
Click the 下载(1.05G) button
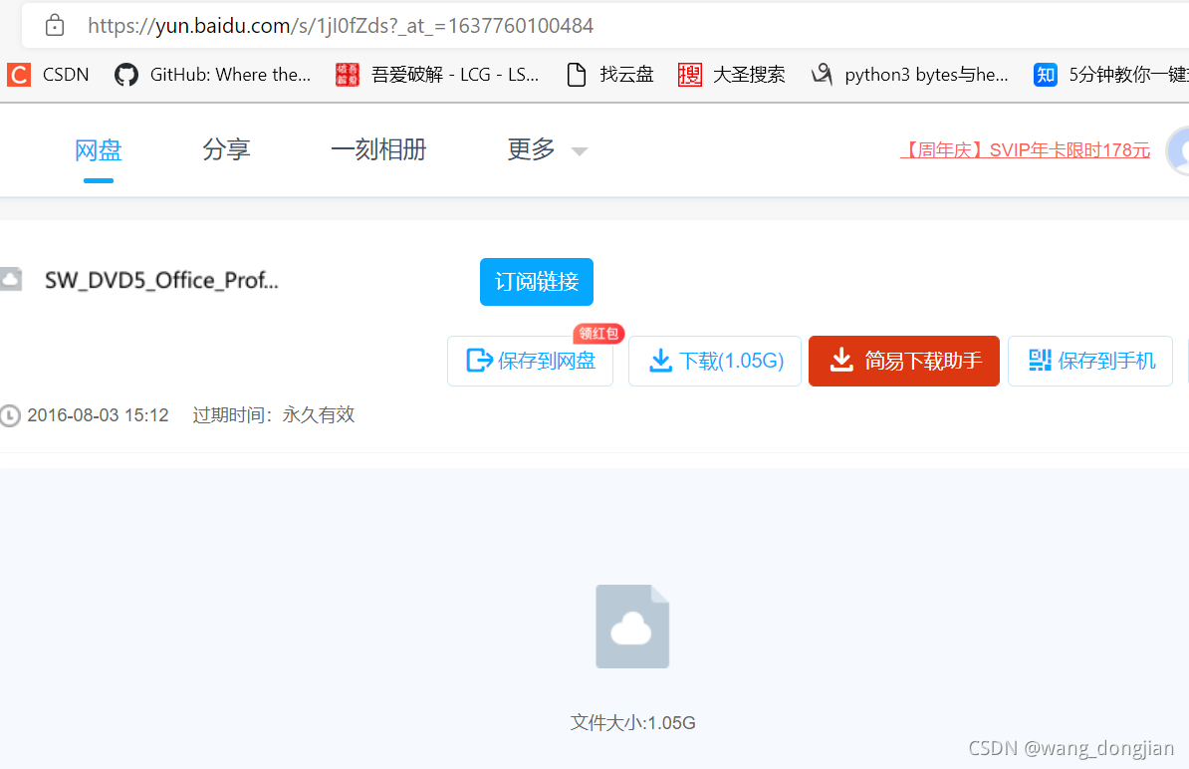click(715, 361)
